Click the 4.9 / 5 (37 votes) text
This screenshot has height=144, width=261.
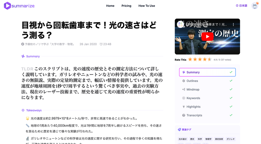click(x=222, y=60)
